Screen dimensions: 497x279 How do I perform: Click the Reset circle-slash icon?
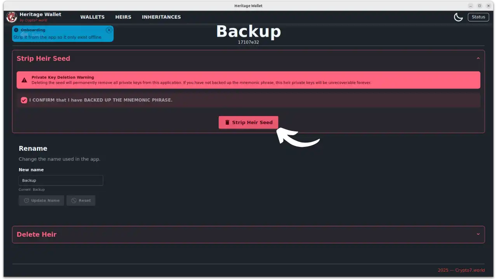point(74,201)
